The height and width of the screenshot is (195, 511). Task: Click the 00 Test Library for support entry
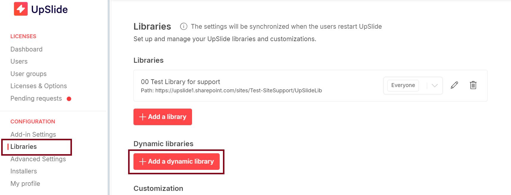pyautogui.click(x=180, y=82)
